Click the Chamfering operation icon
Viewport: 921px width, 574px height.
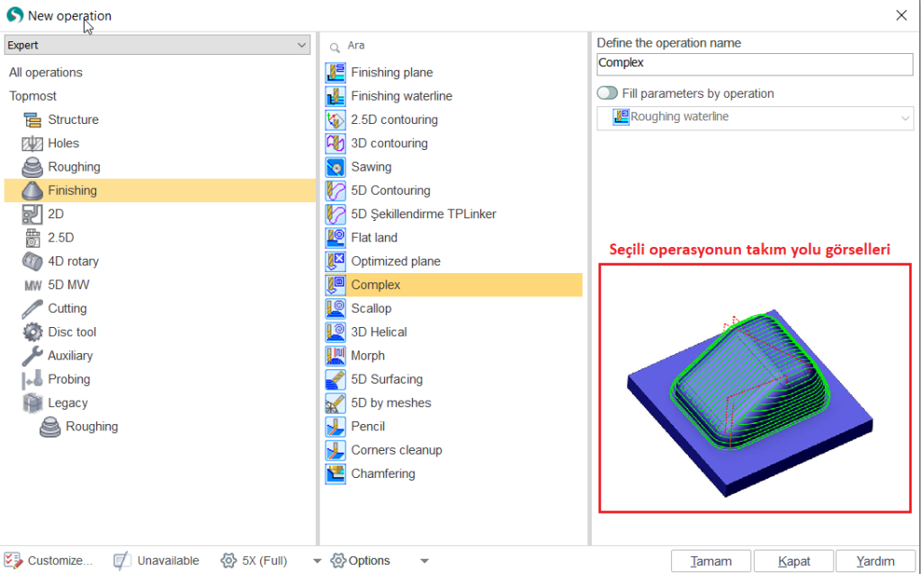335,473
